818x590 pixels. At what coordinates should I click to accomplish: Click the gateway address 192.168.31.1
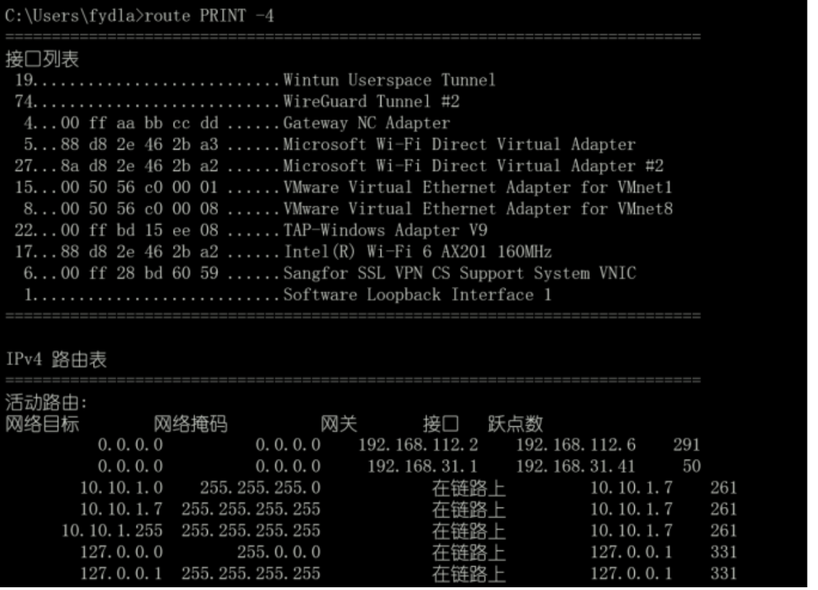(422, 467)
